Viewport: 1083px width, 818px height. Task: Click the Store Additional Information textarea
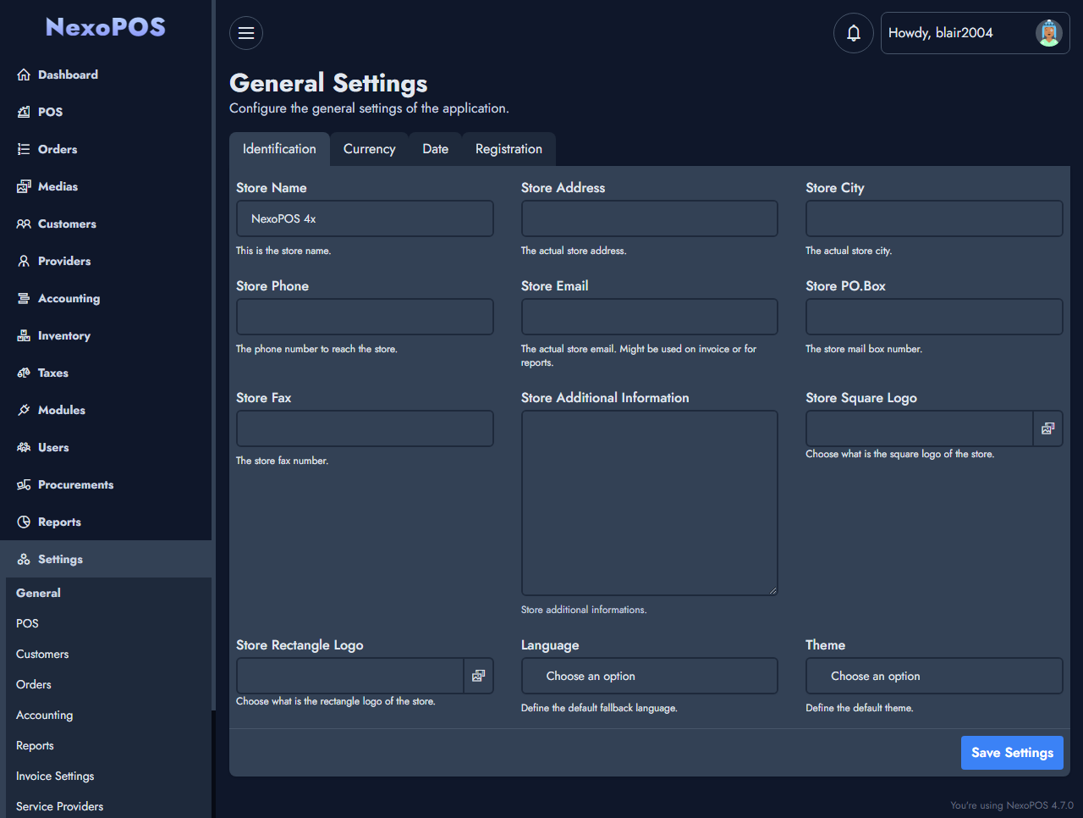pos(649,503)
